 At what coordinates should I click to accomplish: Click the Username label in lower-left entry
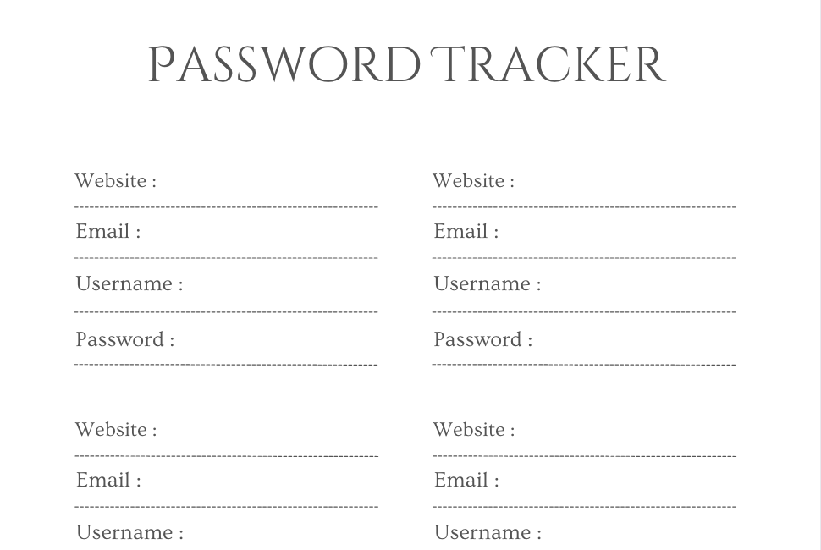point(130,533)
